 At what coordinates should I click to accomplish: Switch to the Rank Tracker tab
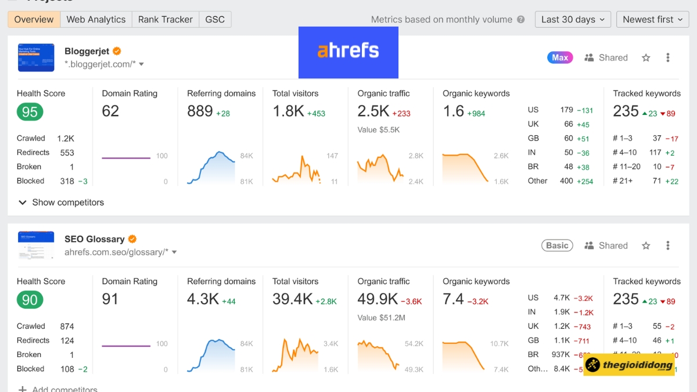coord(165,19)
